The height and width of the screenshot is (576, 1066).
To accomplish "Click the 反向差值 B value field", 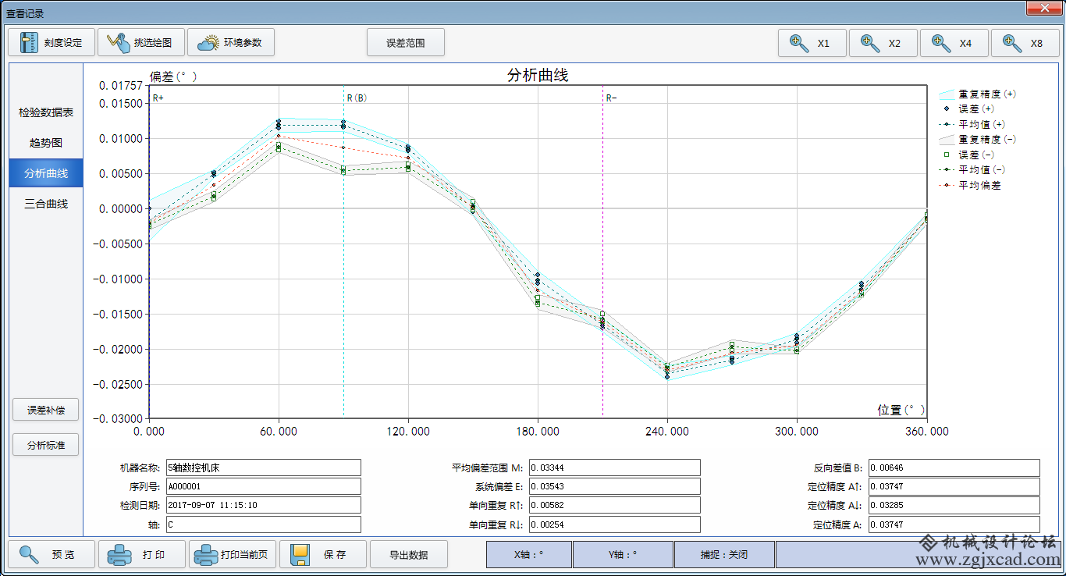I will [x=954, y=468].
